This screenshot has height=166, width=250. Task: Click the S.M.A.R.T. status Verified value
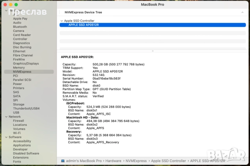point(98,96)
